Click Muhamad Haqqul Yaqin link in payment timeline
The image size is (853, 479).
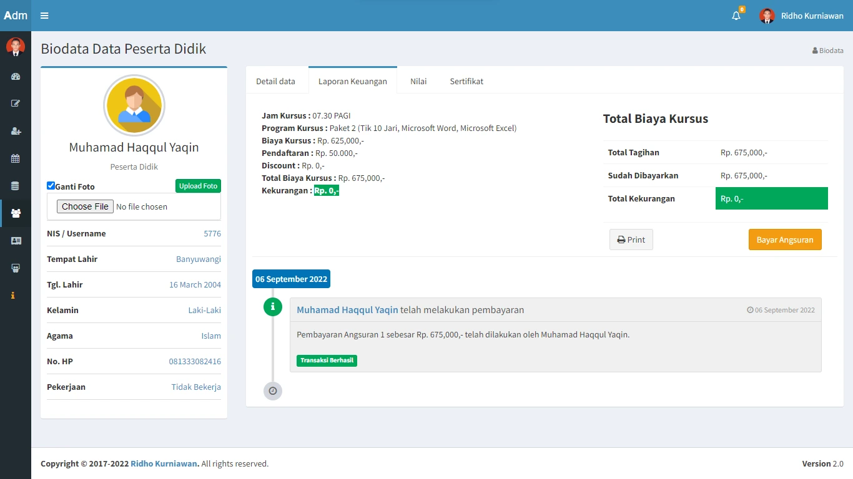click(347, 310)
